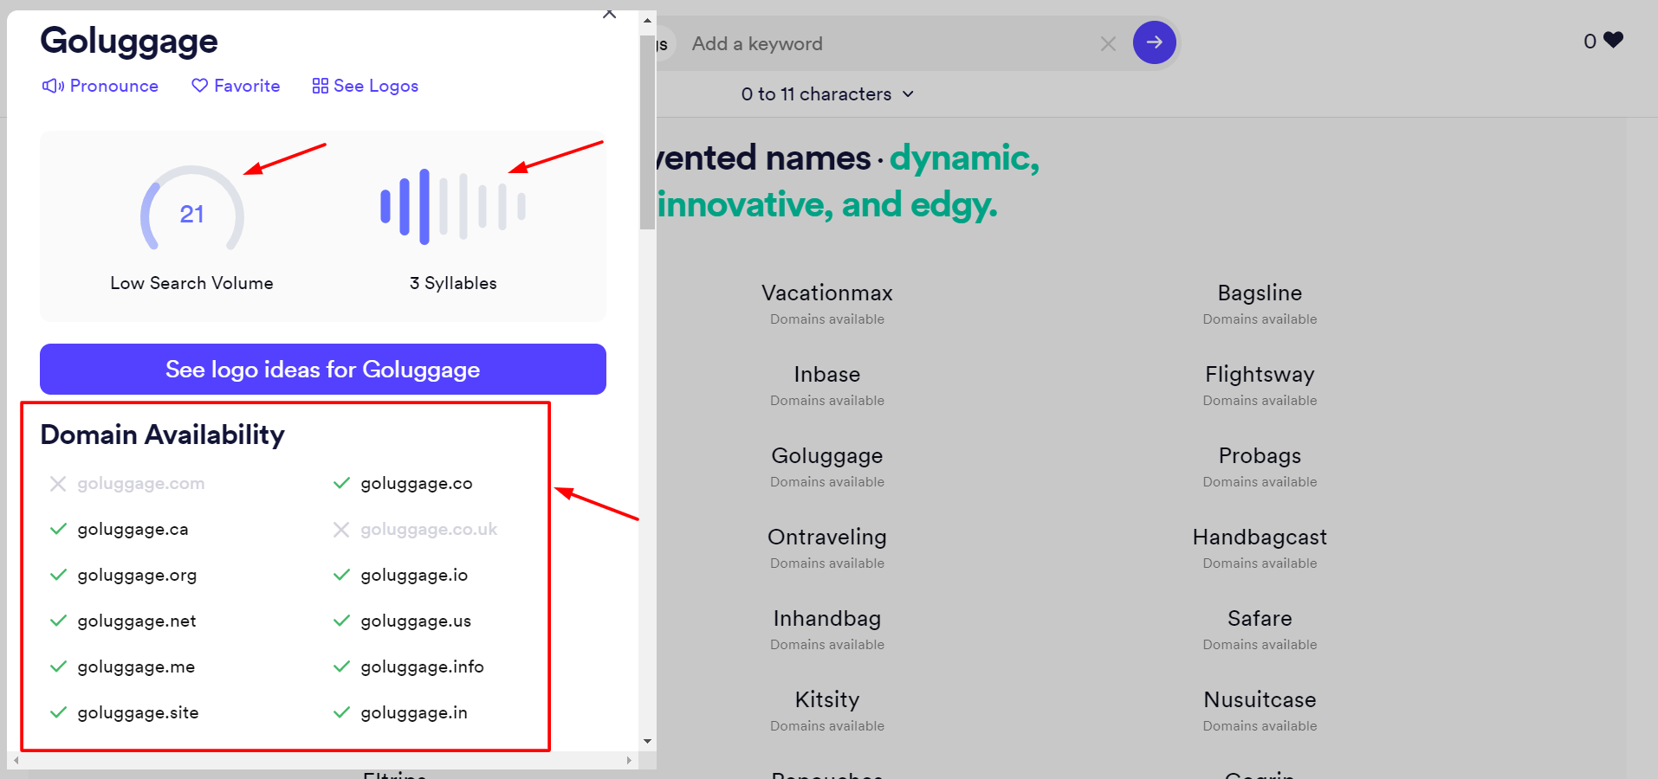Image resolution: width=1658 pixels, height=779 pixels.
Task: Click the syllables sound wave graphic
Action: (x=453, y=208)
